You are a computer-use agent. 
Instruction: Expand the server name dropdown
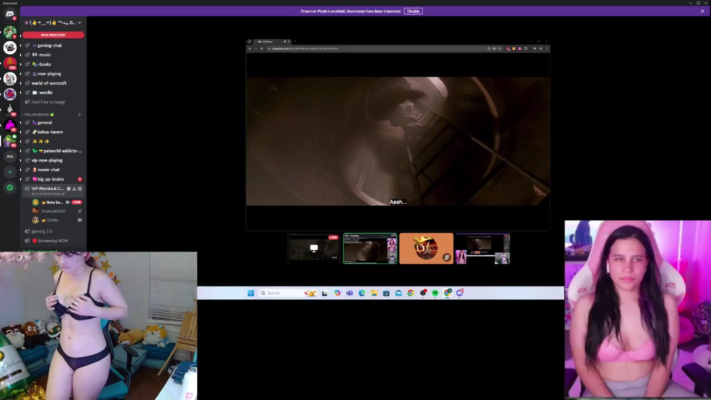point(79,23)
